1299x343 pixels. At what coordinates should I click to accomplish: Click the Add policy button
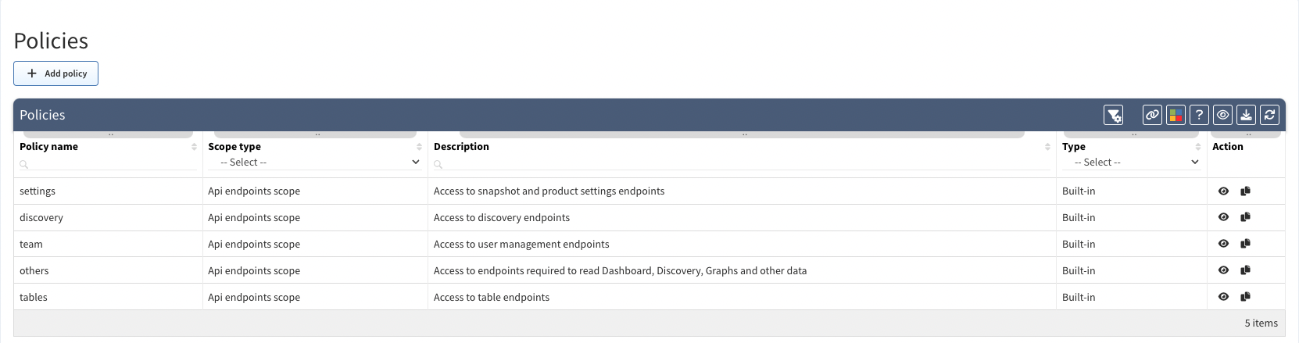55,73
